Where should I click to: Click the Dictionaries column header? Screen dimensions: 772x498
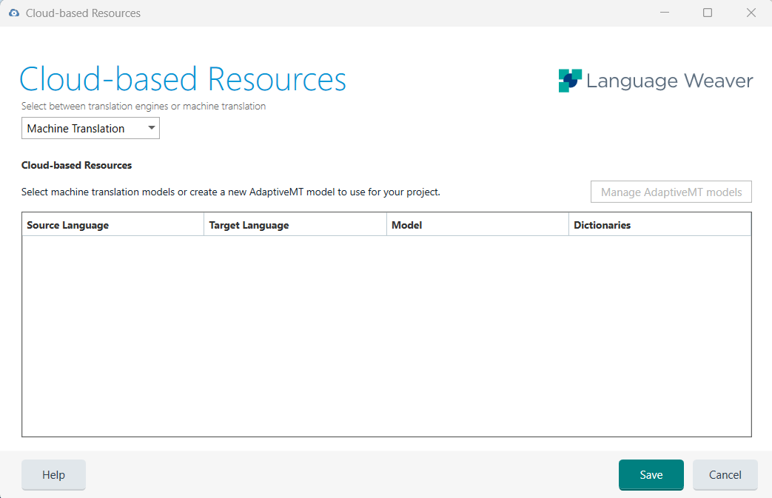pyautogui.click(x=660, y=224)
